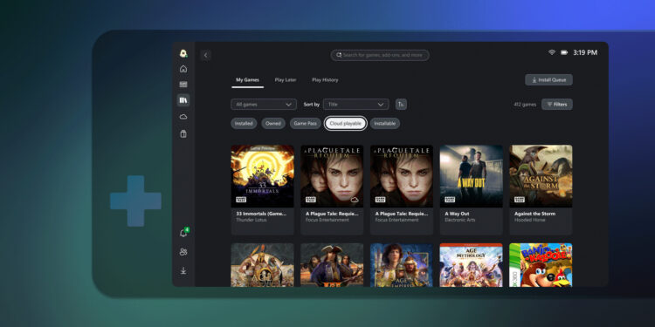This screenshot has height=327, width=655.
Task: Open notifications bell icon
Action: (x=183, y=233)
